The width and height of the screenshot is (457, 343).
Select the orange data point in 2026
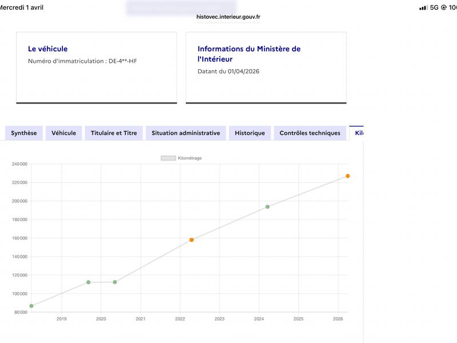tap(347, 176)
